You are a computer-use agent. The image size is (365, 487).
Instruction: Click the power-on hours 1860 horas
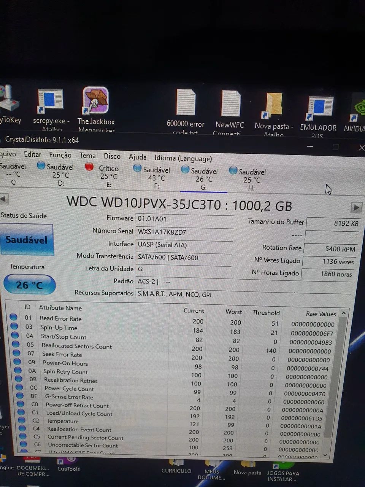click(328, 274)
